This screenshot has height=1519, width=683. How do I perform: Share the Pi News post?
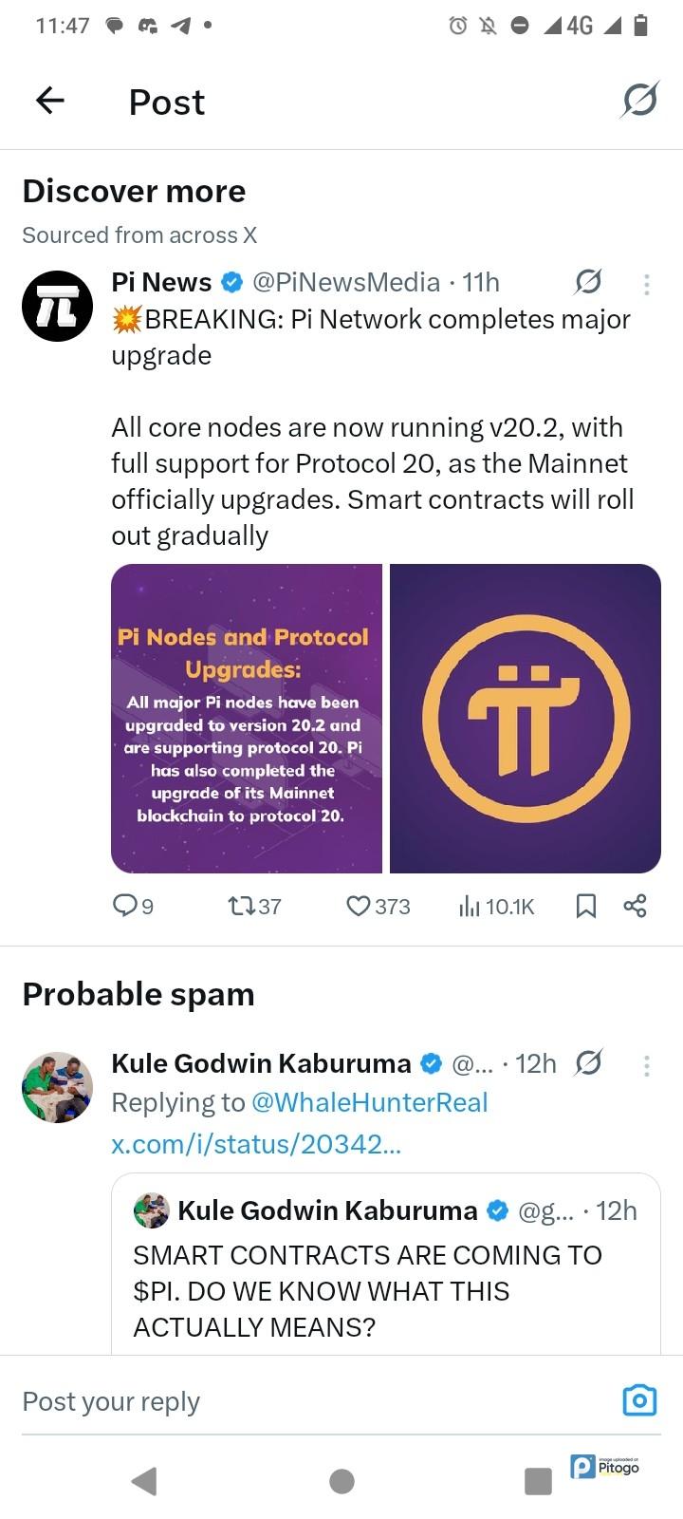[x=635, y=907]
